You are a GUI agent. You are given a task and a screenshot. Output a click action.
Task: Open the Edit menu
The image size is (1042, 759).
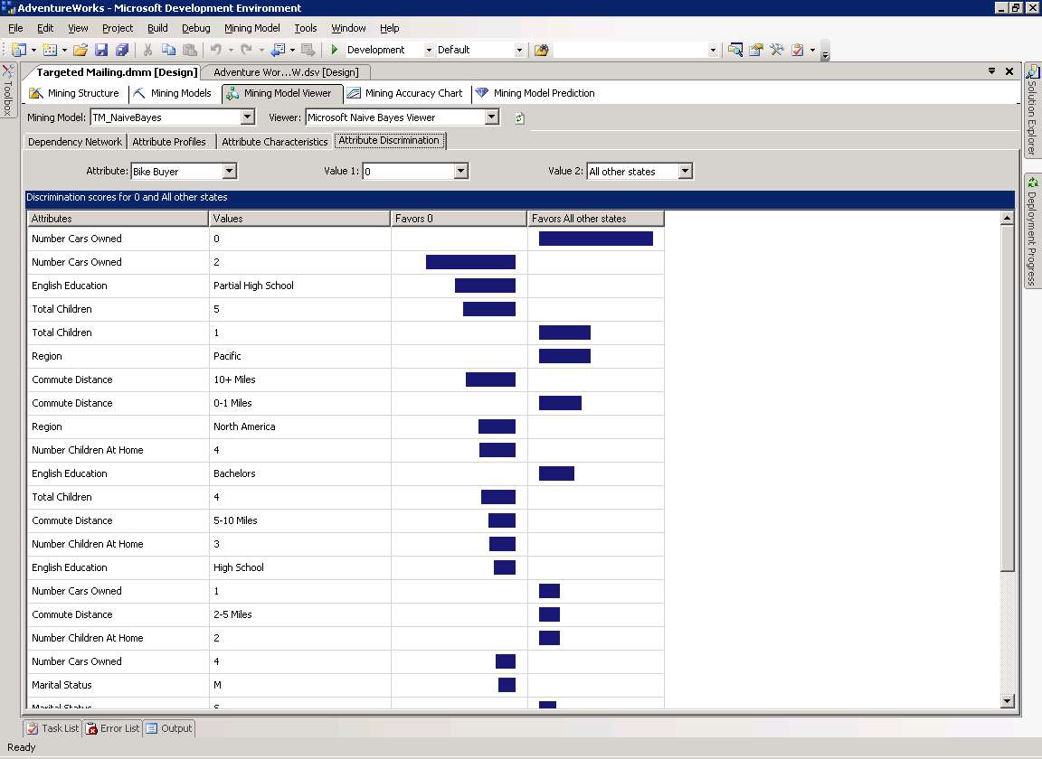tap(45, 28)
